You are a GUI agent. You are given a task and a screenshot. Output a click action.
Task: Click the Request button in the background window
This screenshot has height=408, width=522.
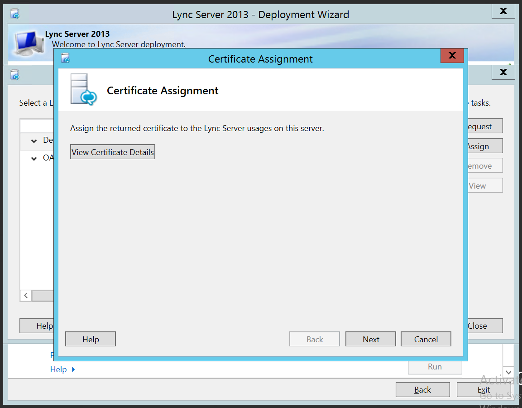pyautogui.click(x=485, y=126)
